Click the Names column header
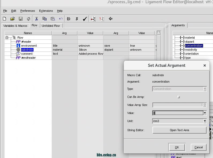Screen dimensions: 213x158 pos(28,33)
